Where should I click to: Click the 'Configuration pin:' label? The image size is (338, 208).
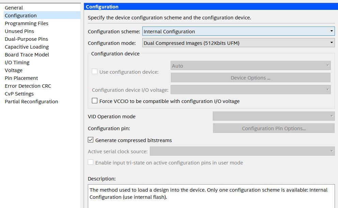109,128
